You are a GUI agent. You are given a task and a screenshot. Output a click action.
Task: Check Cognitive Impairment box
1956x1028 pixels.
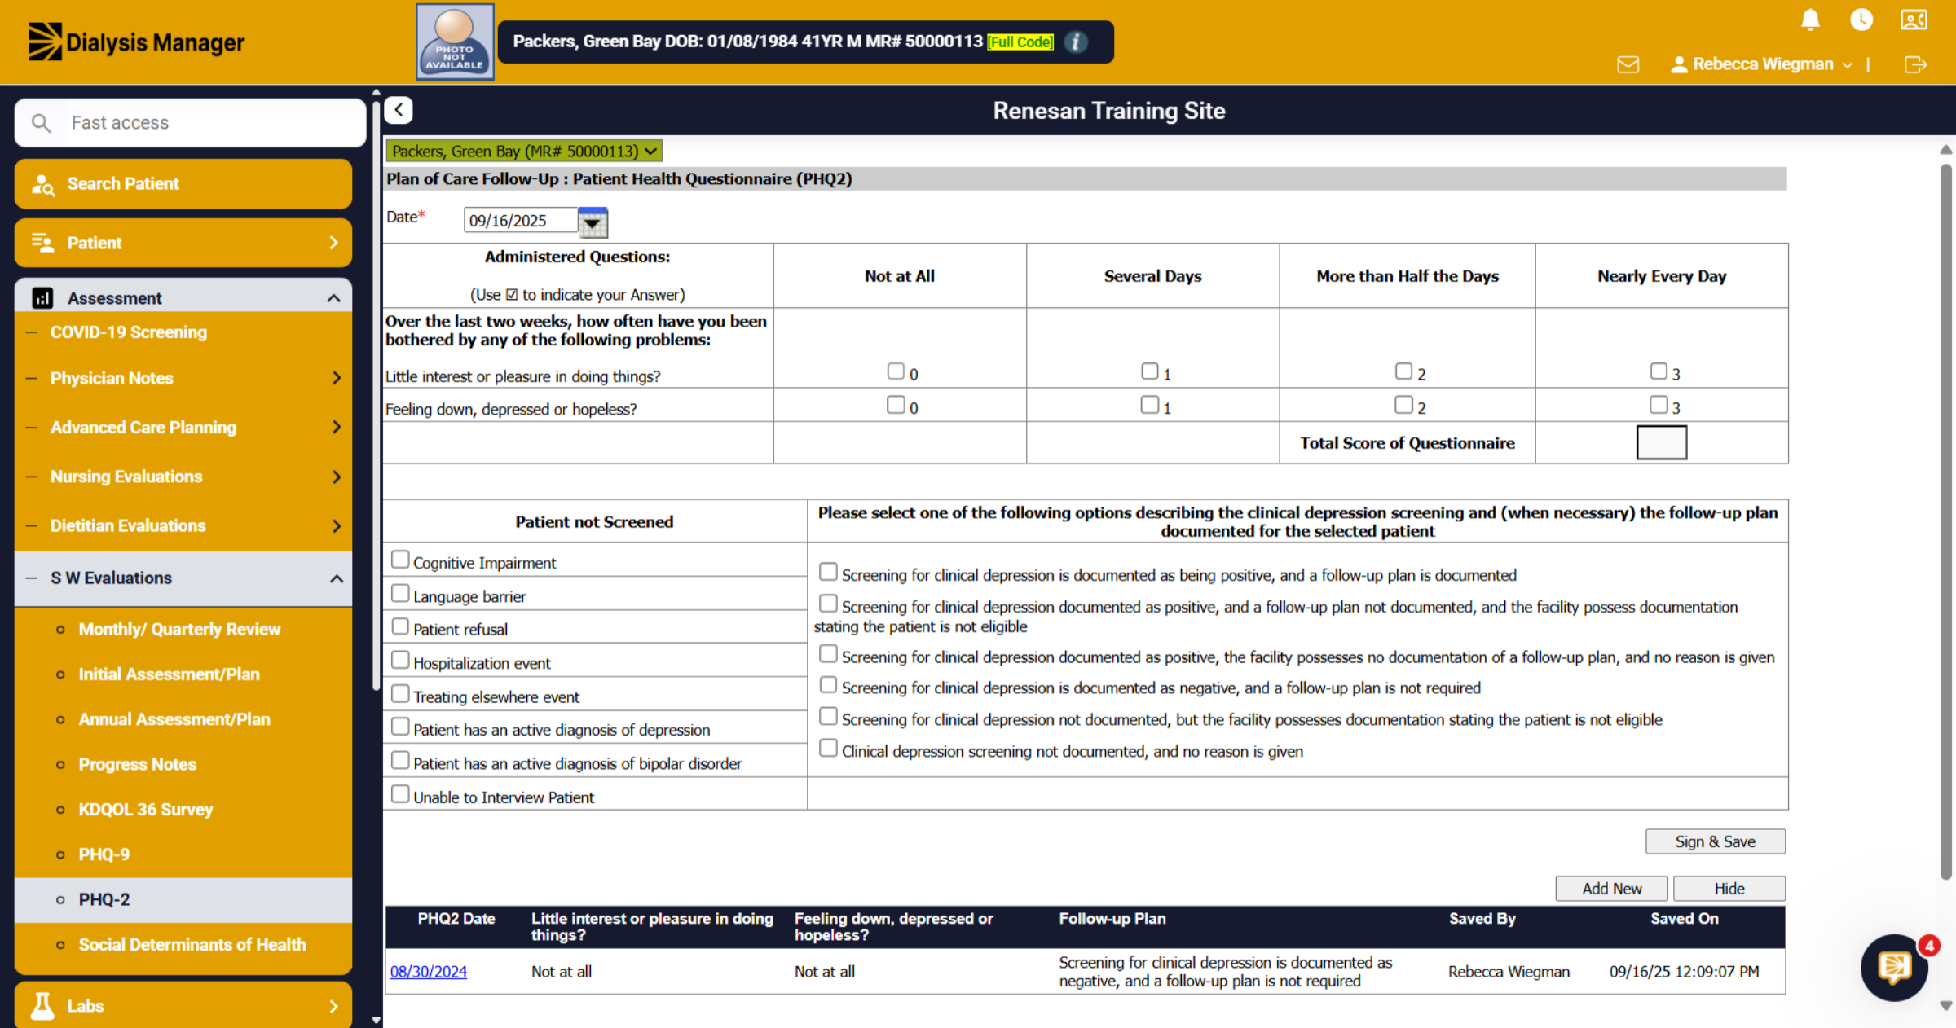(x=400, y=560)
